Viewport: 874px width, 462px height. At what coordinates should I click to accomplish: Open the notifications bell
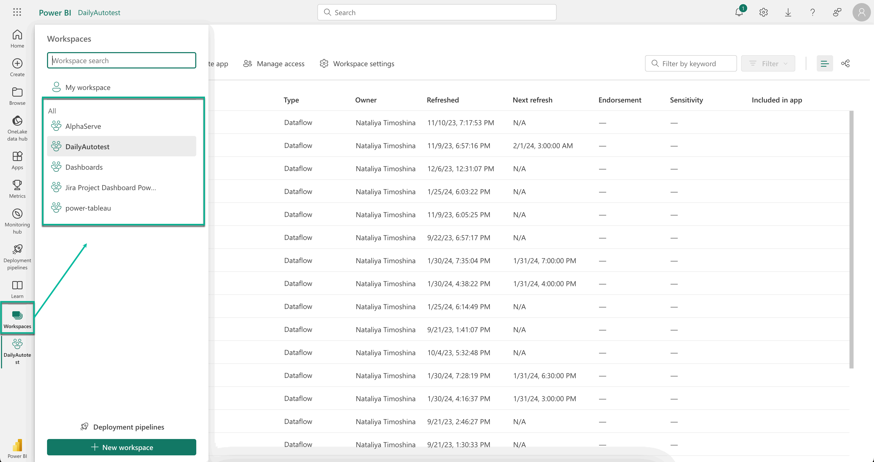coord(739,13)
